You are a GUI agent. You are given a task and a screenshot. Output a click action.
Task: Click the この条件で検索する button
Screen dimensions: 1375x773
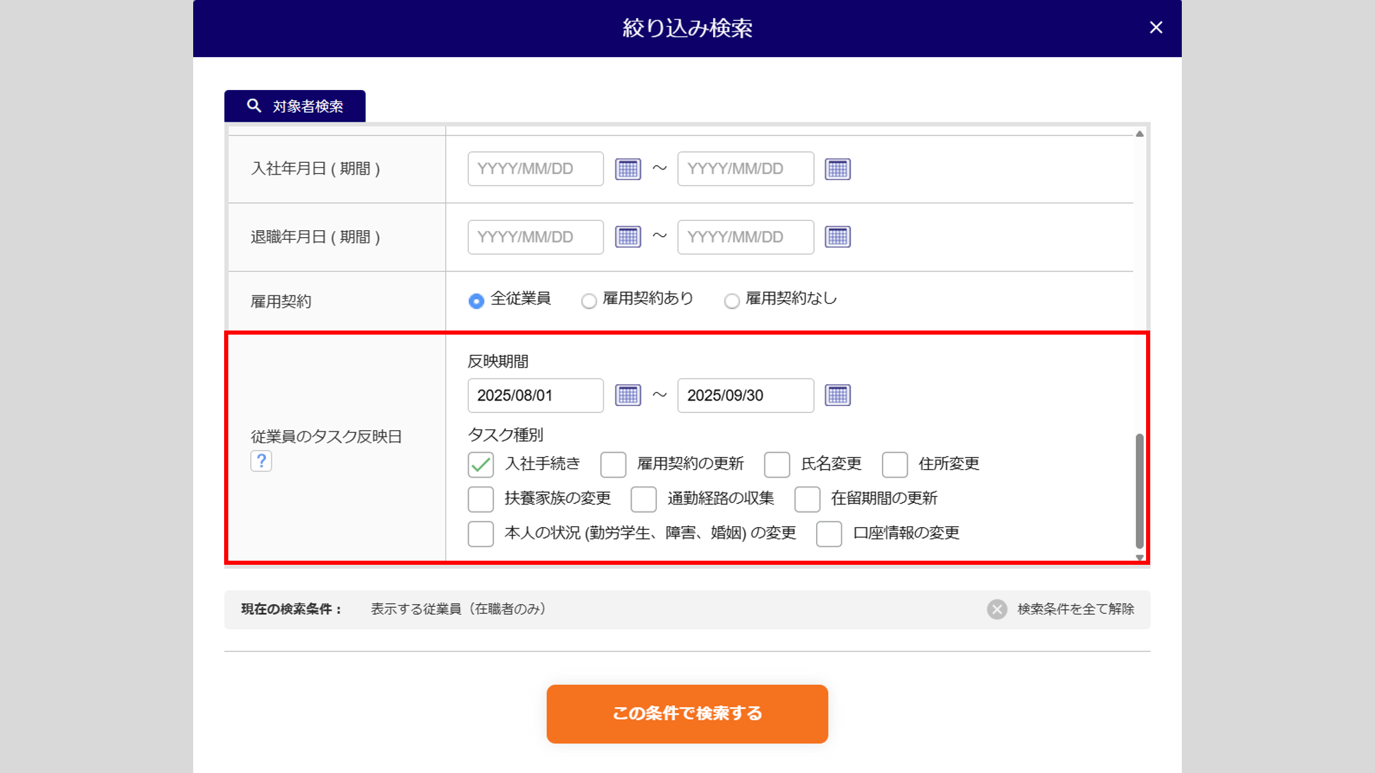tap(687, 713)
